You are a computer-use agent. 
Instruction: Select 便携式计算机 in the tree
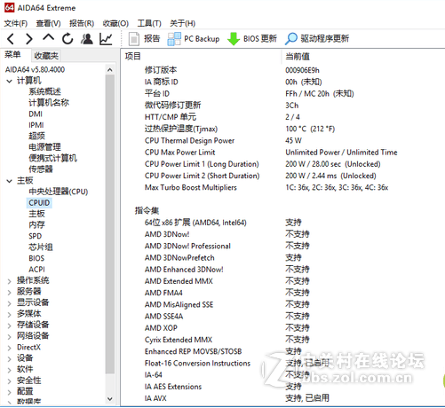click(52, 158)
